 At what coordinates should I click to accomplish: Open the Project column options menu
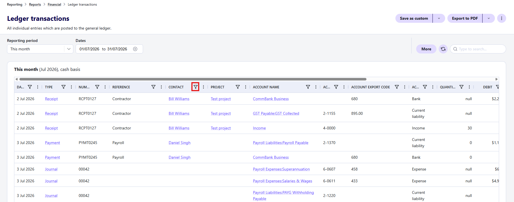(x=246, y=87)
